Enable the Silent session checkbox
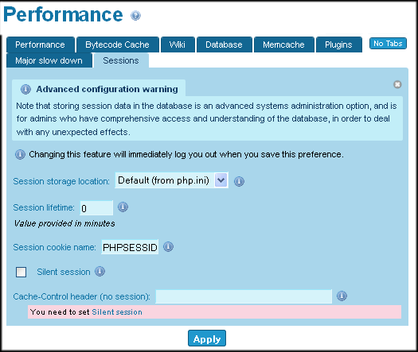This screenshot has height=352, width=418. (x=21, y=272)
